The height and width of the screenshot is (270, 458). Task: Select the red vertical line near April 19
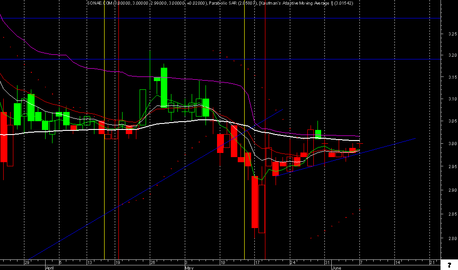118,130
